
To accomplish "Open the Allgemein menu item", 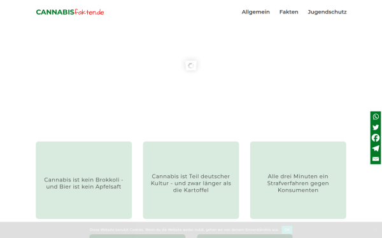I will tap(255, 12).
